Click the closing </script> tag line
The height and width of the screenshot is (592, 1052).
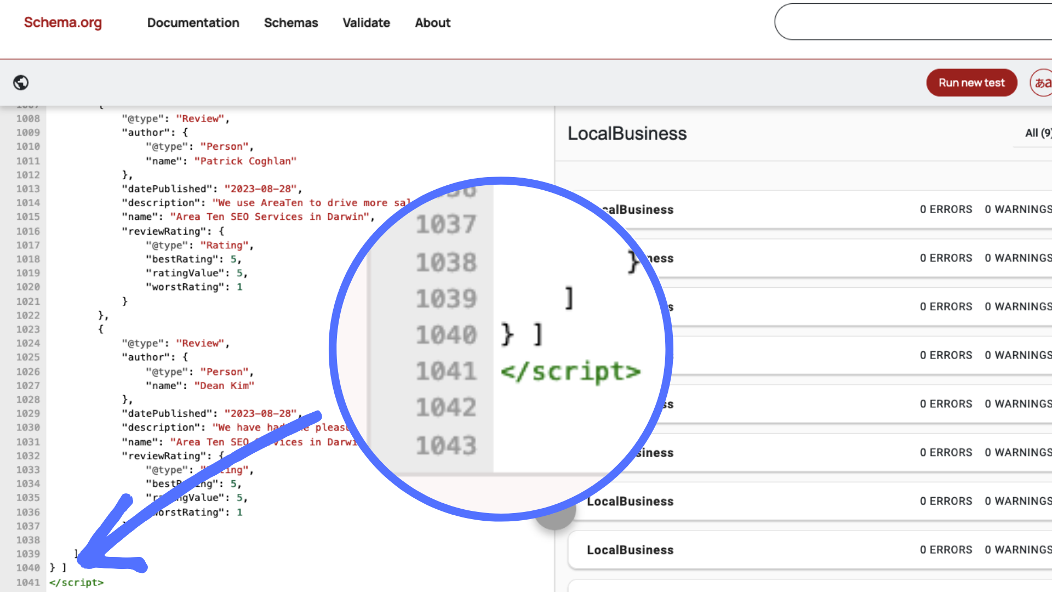point(76,582)
